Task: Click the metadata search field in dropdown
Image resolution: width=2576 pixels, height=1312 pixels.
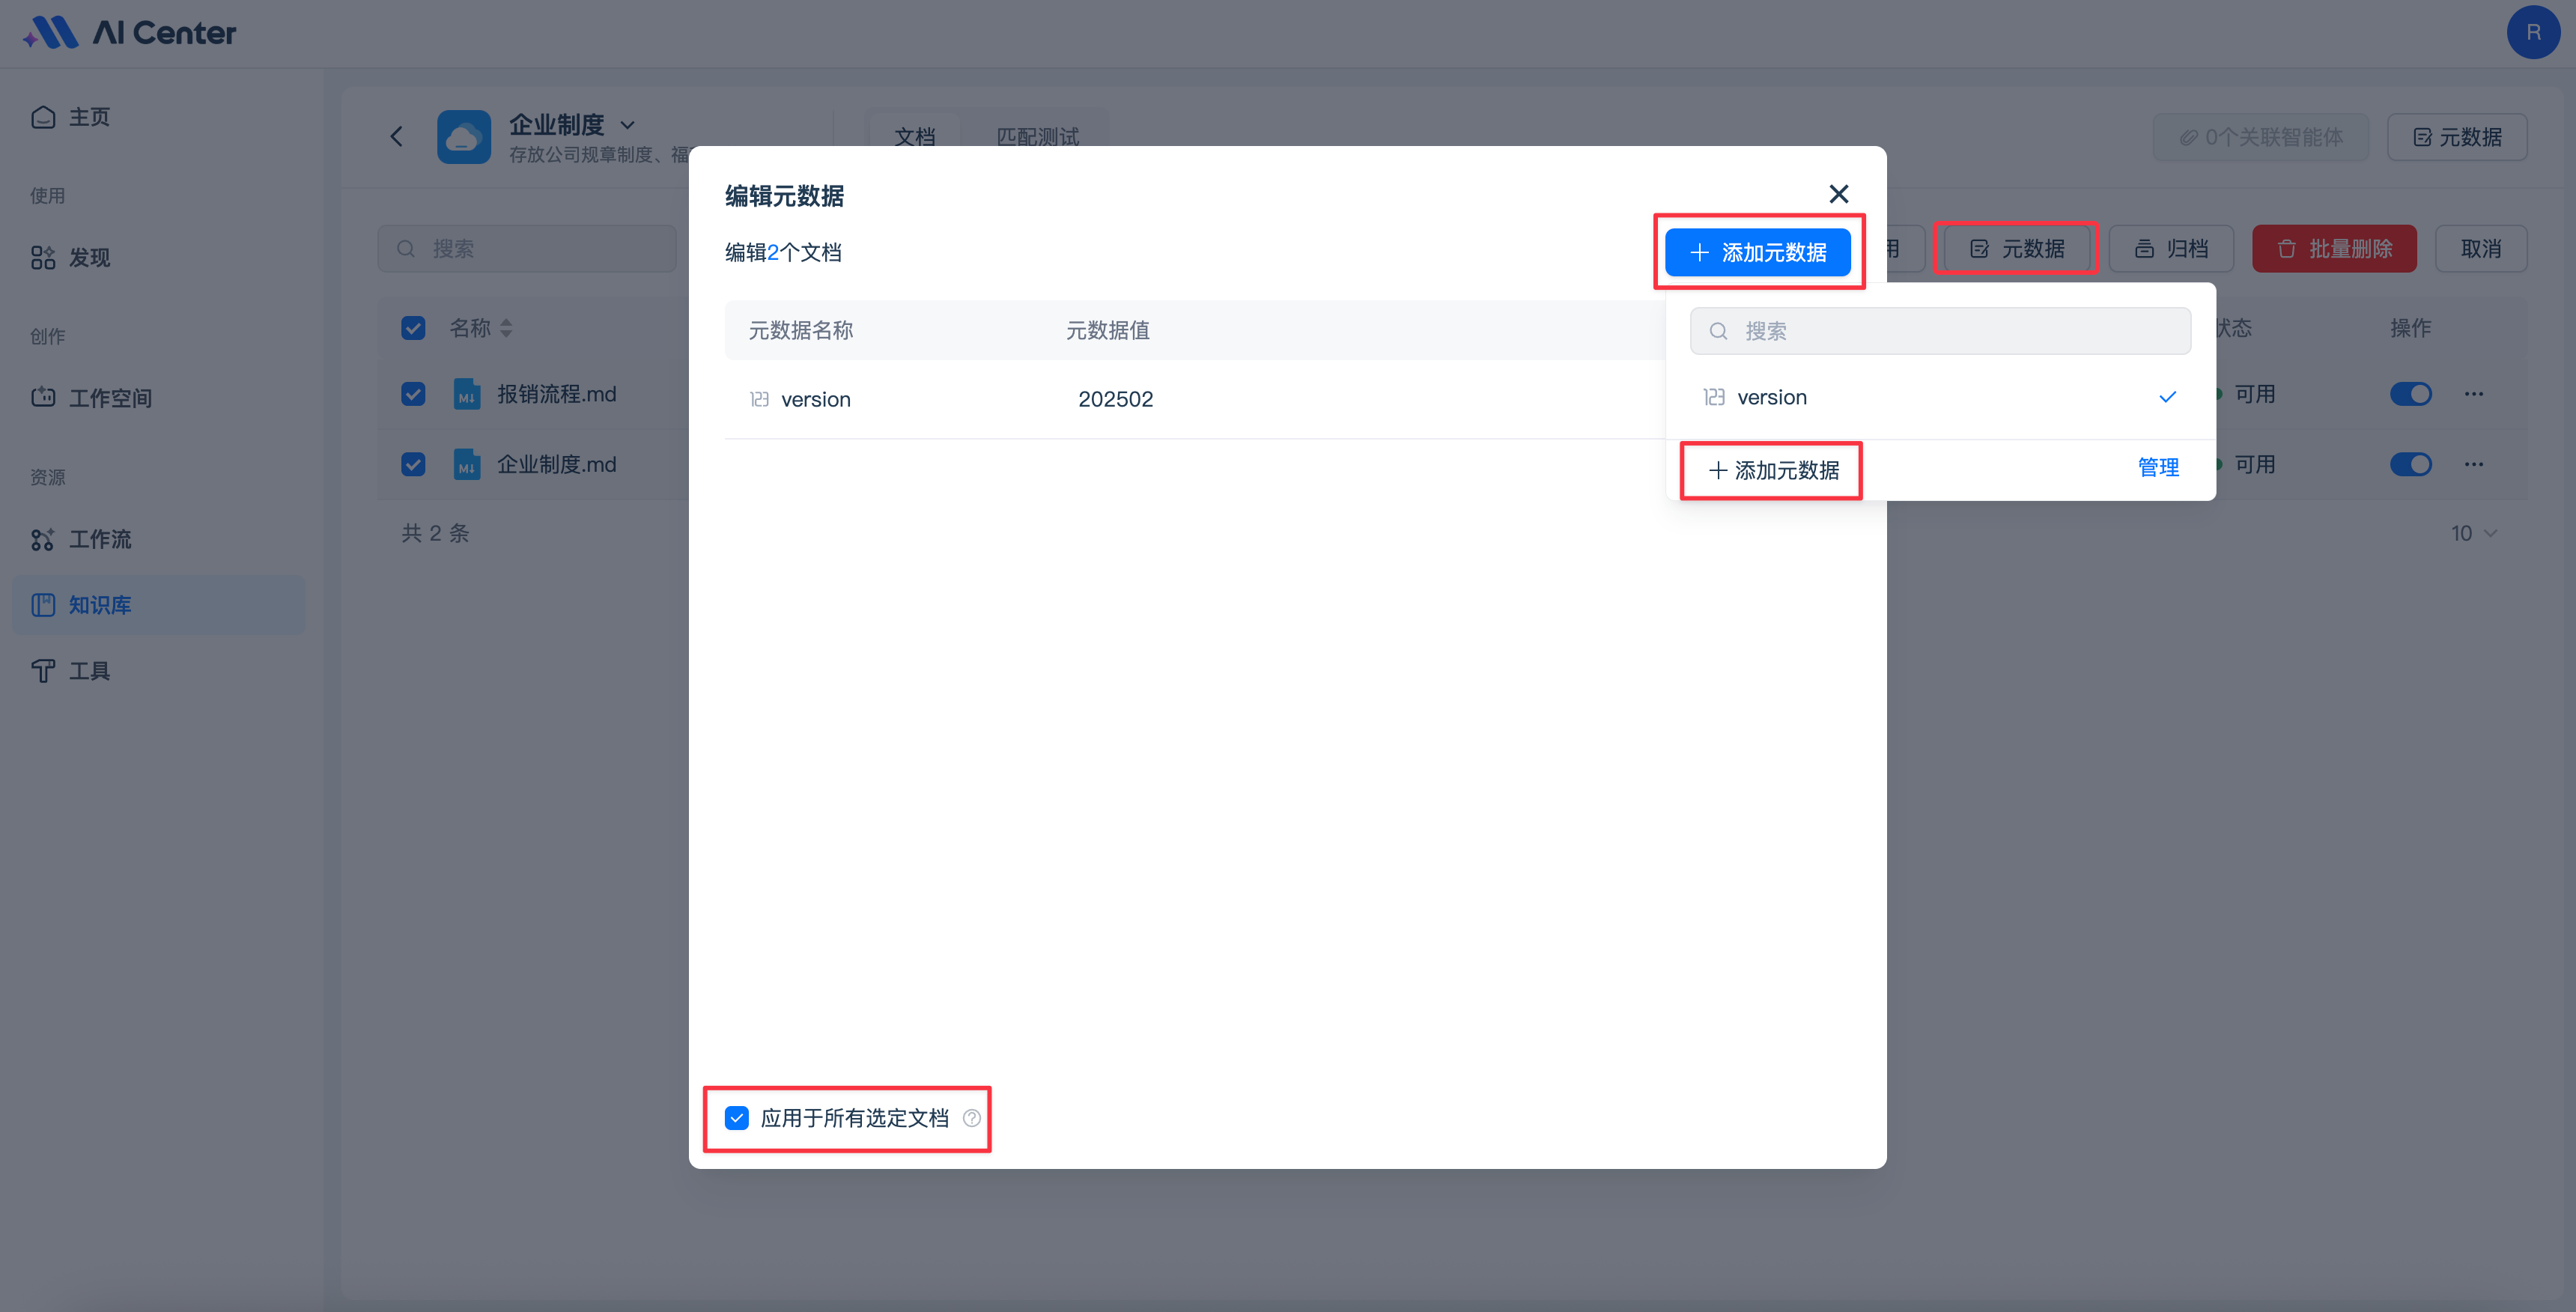Action: click(x=1940, y=331)
